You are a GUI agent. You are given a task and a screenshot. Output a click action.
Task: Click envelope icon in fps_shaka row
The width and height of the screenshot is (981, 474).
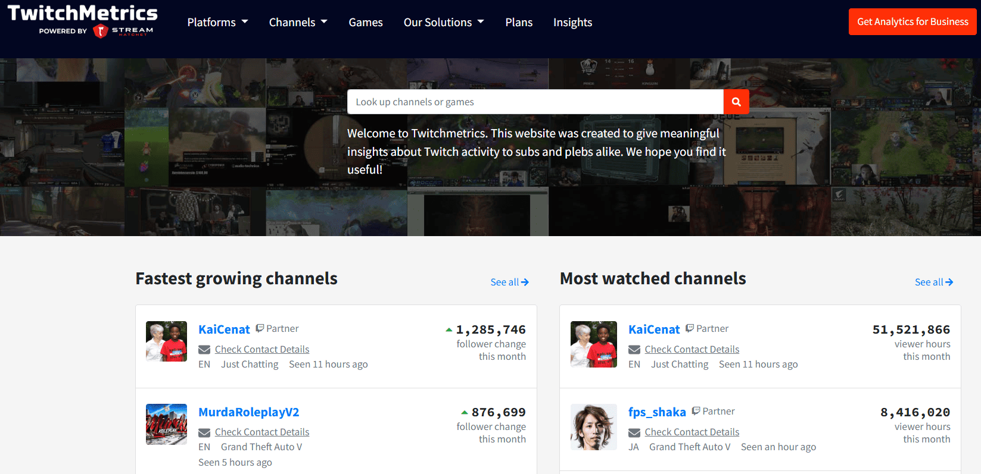(x=634, y=432)
